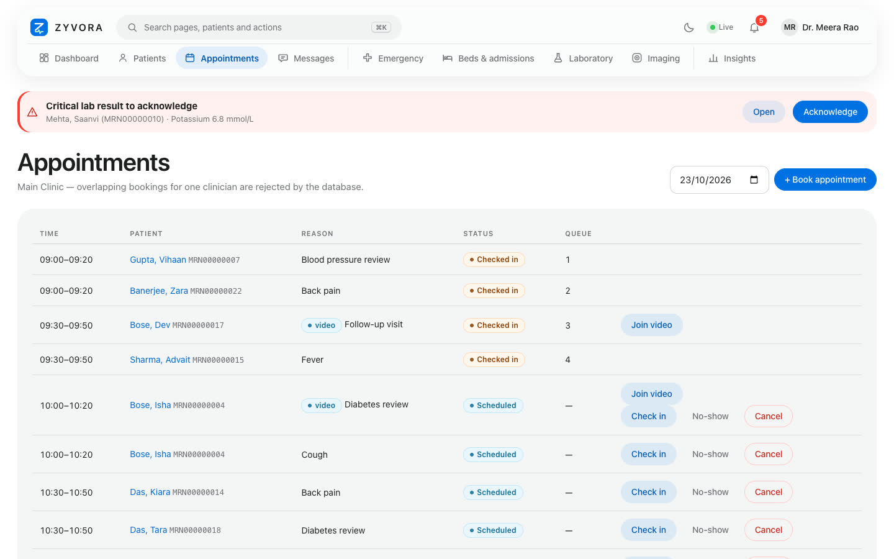Open the Dashboard tab
This screenshot has height=559, width=894.
click(x=69, y=58)
